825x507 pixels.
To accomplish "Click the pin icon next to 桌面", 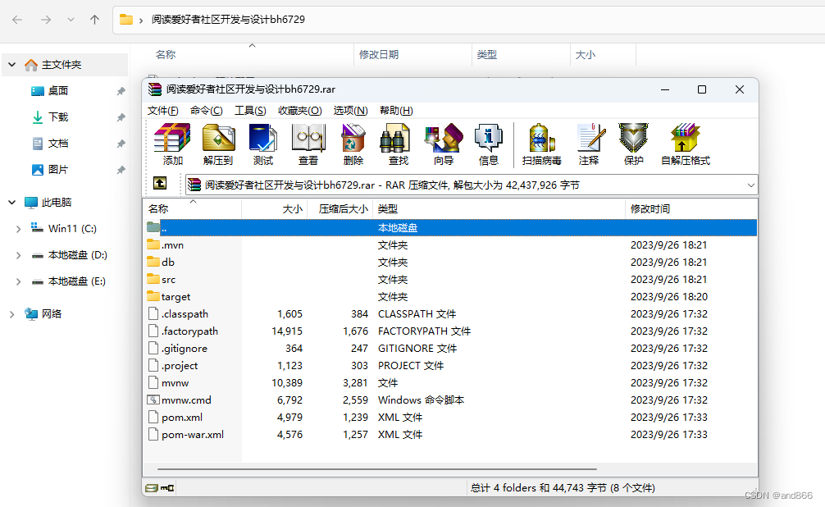I will [121, 92].
